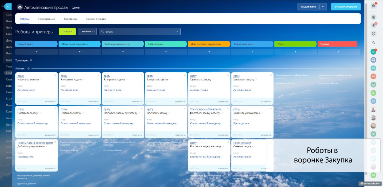Select the Сырьё на складе stage header

[252, 44]
